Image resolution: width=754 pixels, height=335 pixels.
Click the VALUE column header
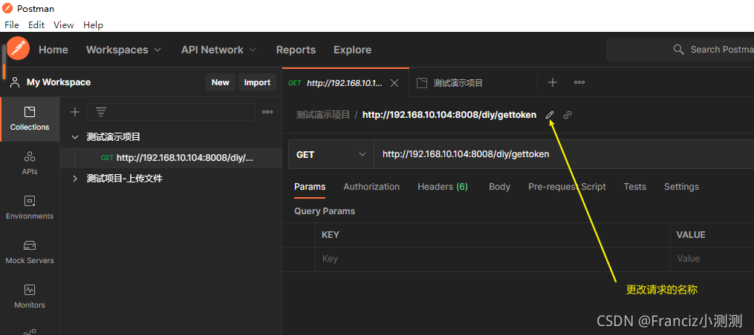tap(691, 235)
